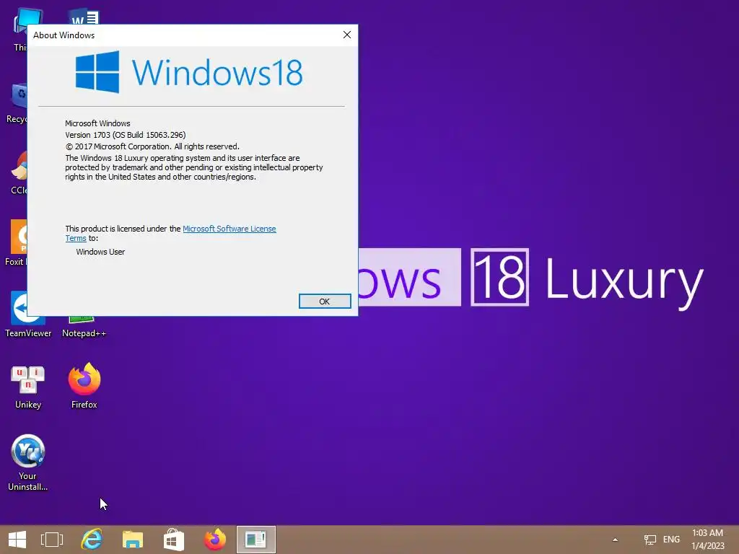Open File Explorer from the taskbar

point(133,540)
